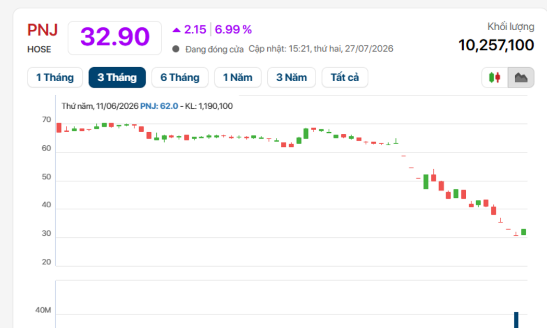Click the 6.99 % change value
The width and height of the screenshot is (547, 328).
coord(233,30)
